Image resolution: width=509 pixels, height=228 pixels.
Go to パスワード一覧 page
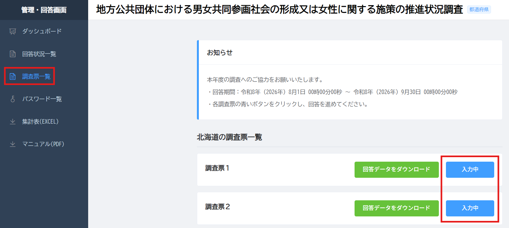pyautogui.click(x=42, y=99)
